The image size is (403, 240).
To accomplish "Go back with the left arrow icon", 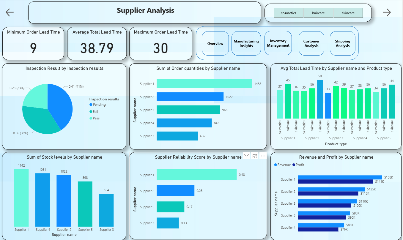I will (10, 12).
